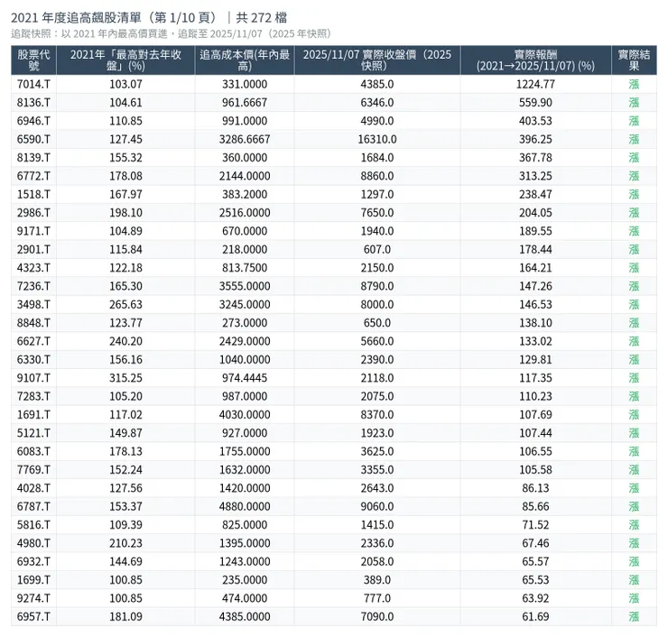
Task: Click the 股票代號 column header
Action: pos(33,60)
